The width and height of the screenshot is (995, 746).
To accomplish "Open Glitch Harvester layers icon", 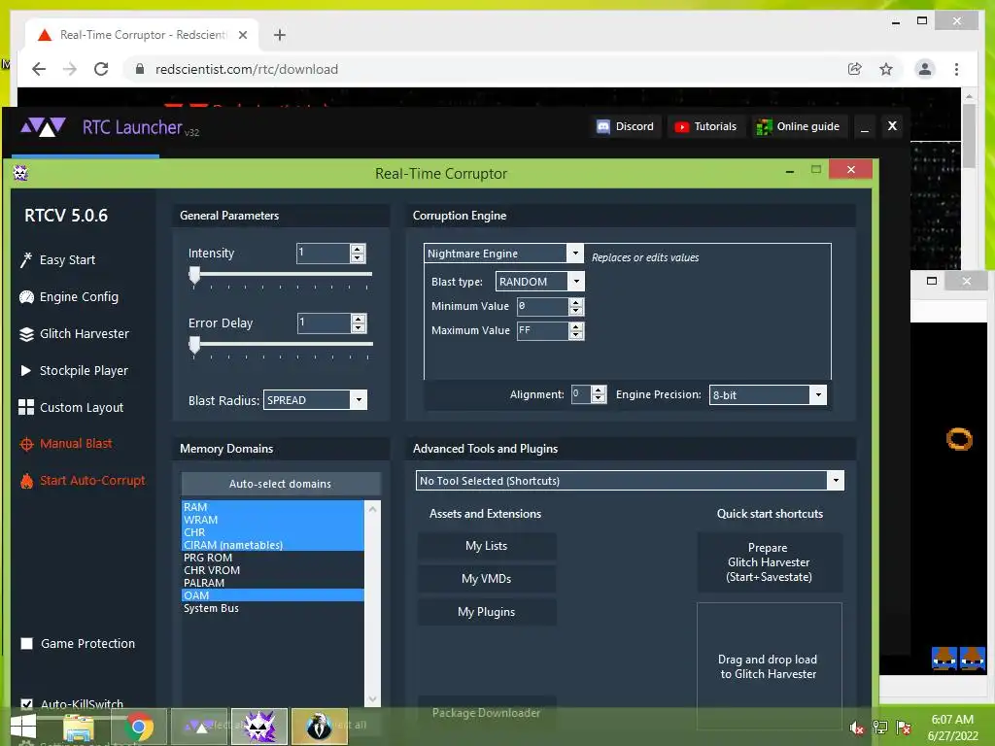I will pos(26,334).
